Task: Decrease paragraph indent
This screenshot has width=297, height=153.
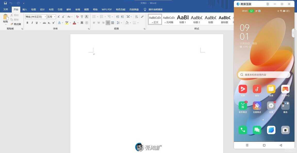Action: pyautogui.click(x=118, y=17)
